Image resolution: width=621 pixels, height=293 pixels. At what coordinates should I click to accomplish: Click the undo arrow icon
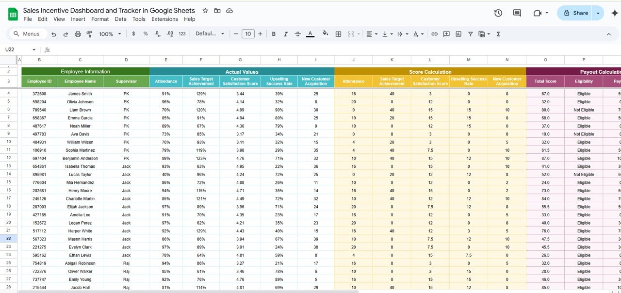(x=54, y=34)
